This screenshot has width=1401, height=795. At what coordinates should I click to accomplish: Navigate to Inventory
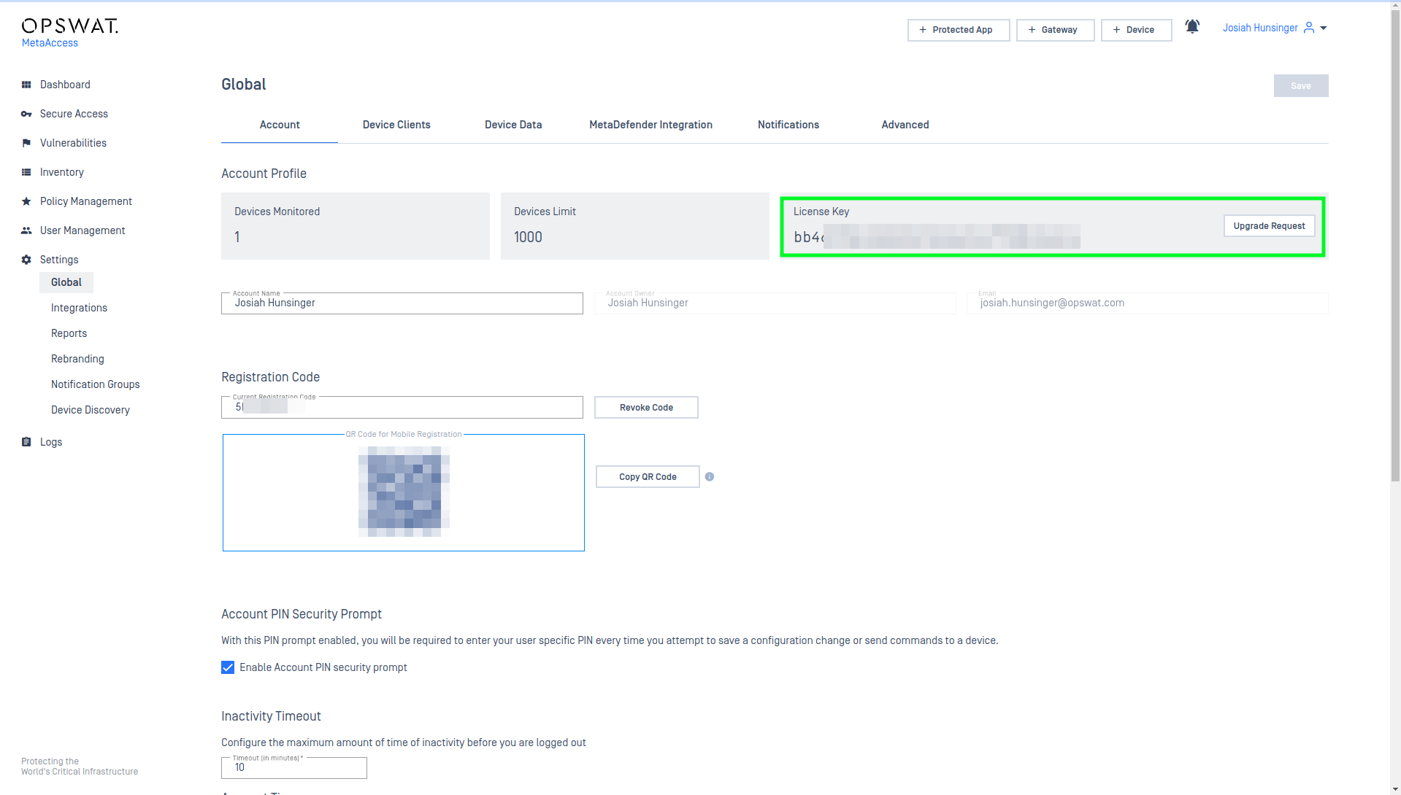point(62,172)
